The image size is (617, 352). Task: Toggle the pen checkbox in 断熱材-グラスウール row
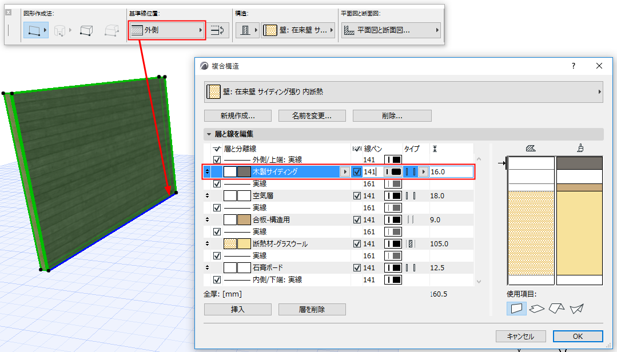point(357,244)
